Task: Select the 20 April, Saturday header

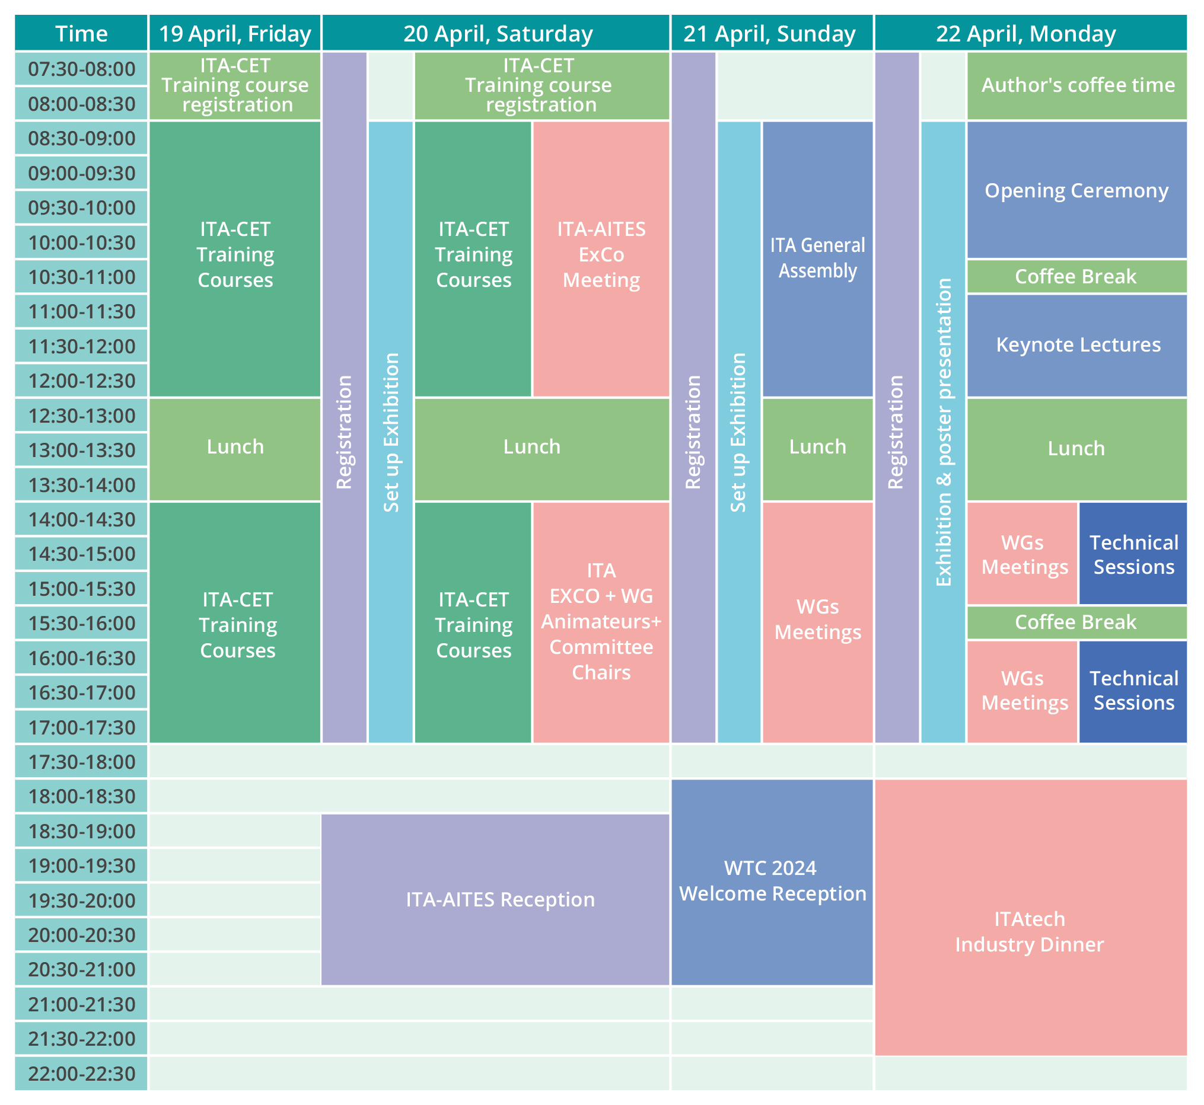Action: tap(496, 33)
